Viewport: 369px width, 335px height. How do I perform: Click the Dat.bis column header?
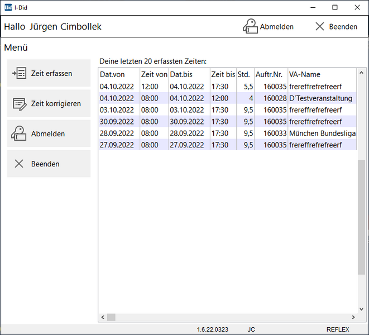(x=189, y=74)
